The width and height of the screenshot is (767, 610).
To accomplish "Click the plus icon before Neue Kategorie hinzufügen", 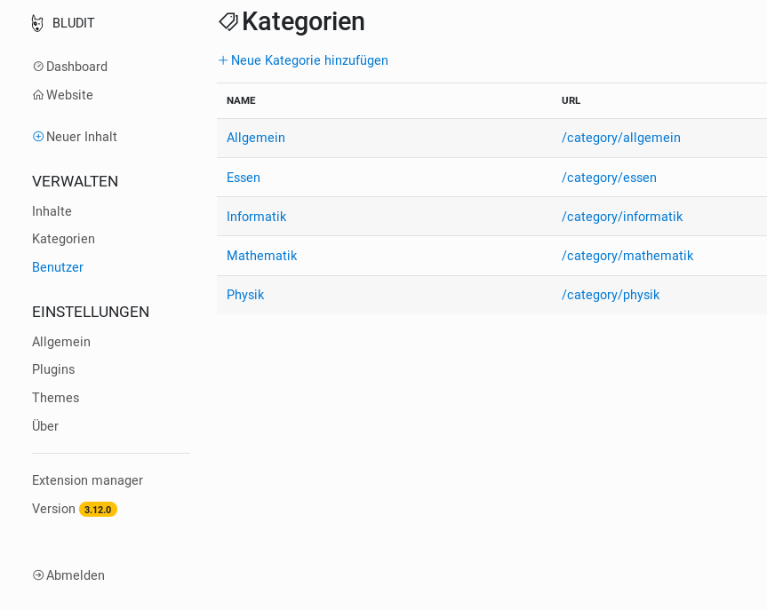I will point(223,60).
